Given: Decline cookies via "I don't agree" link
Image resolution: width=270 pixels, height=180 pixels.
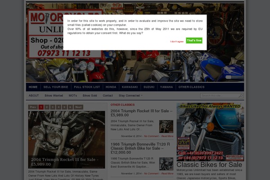Looking at the screenshot, I should pos(177,41).
